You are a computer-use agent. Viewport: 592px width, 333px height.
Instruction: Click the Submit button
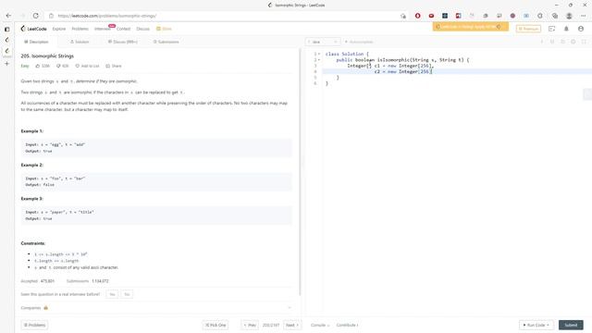click(x=571, y=325)
